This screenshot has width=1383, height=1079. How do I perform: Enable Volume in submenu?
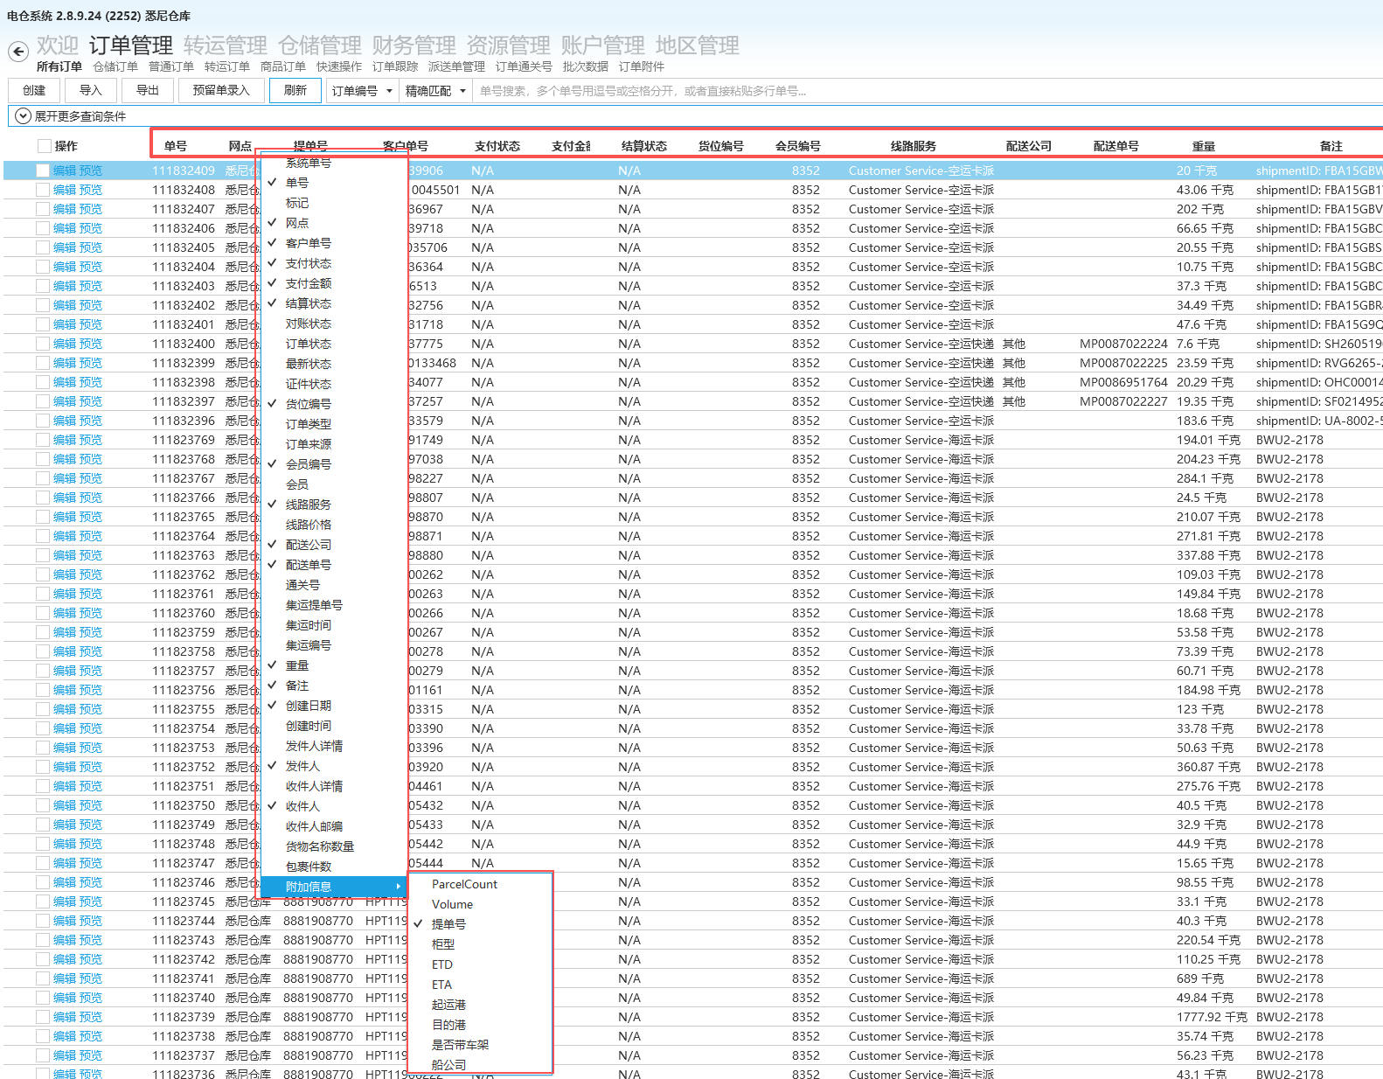click(x=480, y=904)
